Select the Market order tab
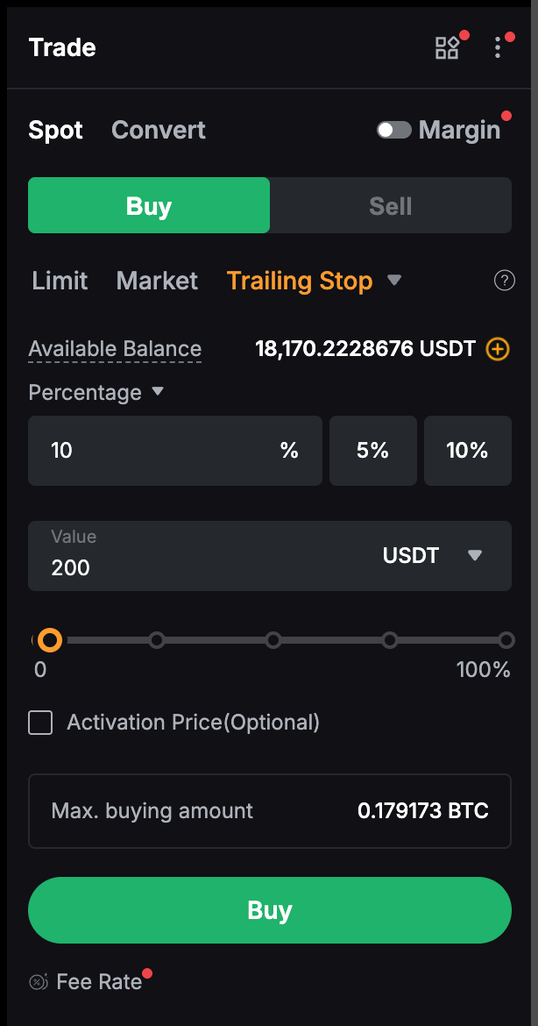 pos(157,281)
